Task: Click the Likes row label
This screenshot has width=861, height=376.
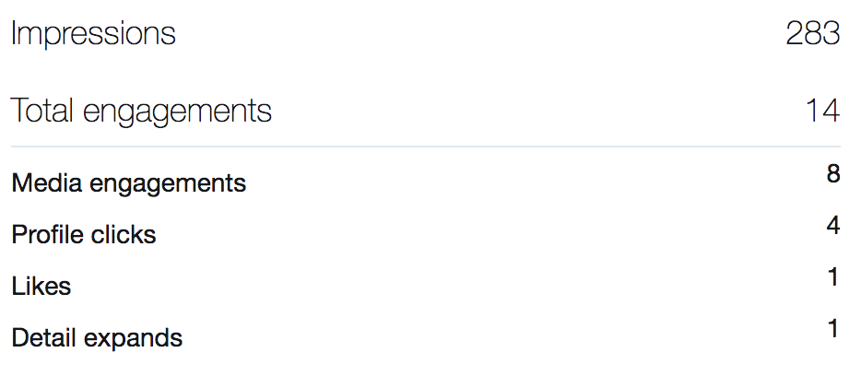Action: coord(41,287)
